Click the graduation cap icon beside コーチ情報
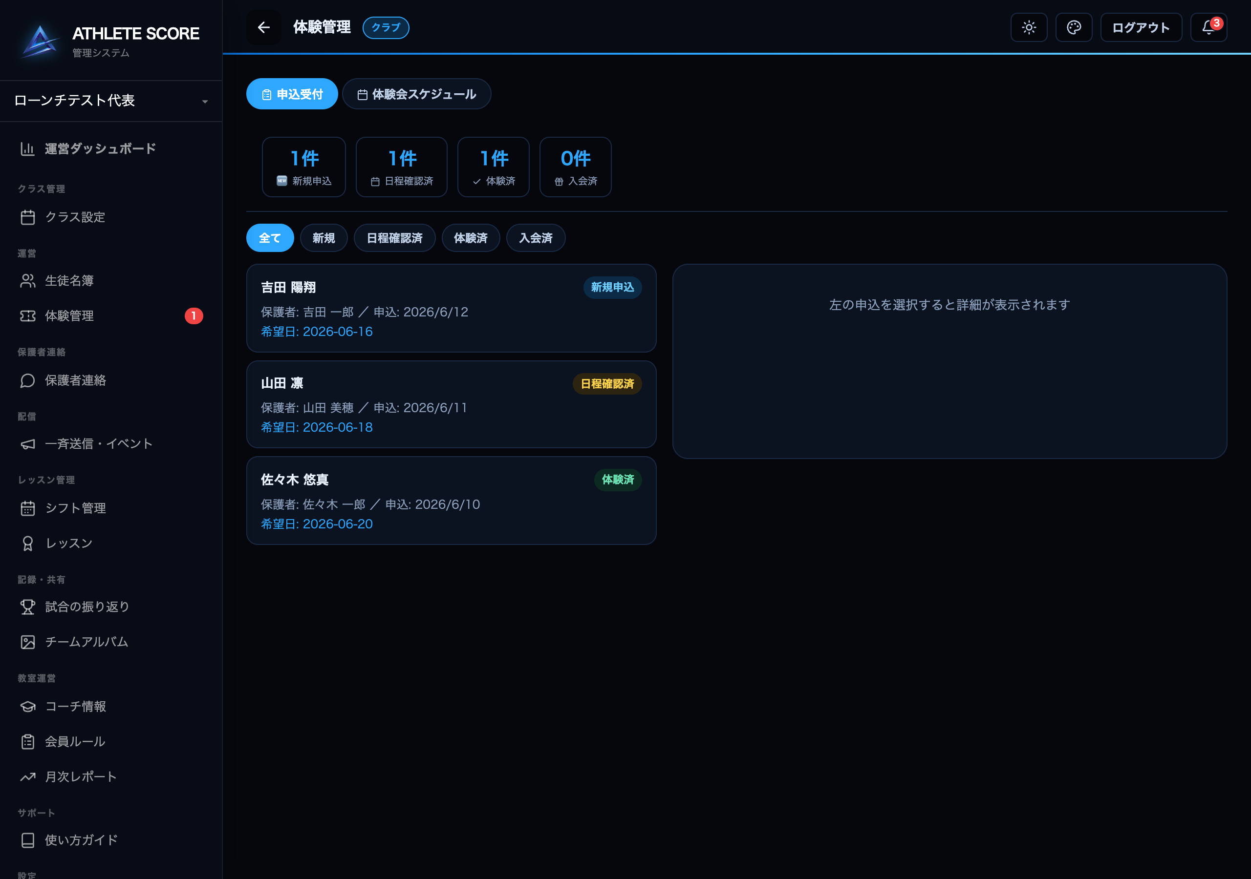The width and height of the screenshot is (1251, 879). [28, 706]
